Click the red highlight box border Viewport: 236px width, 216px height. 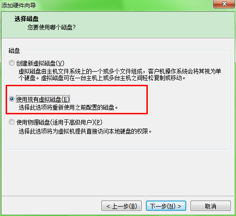(x=76, y=86)
